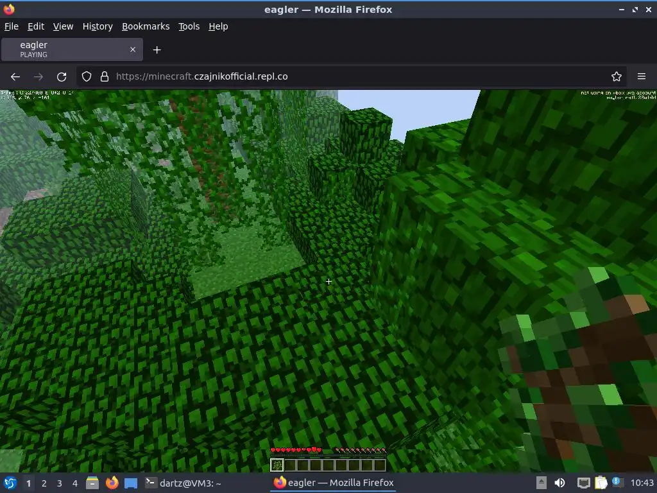Open the update notification tray icon
The height and width of the screenshot is (493, 657).
tap(617, 482)
